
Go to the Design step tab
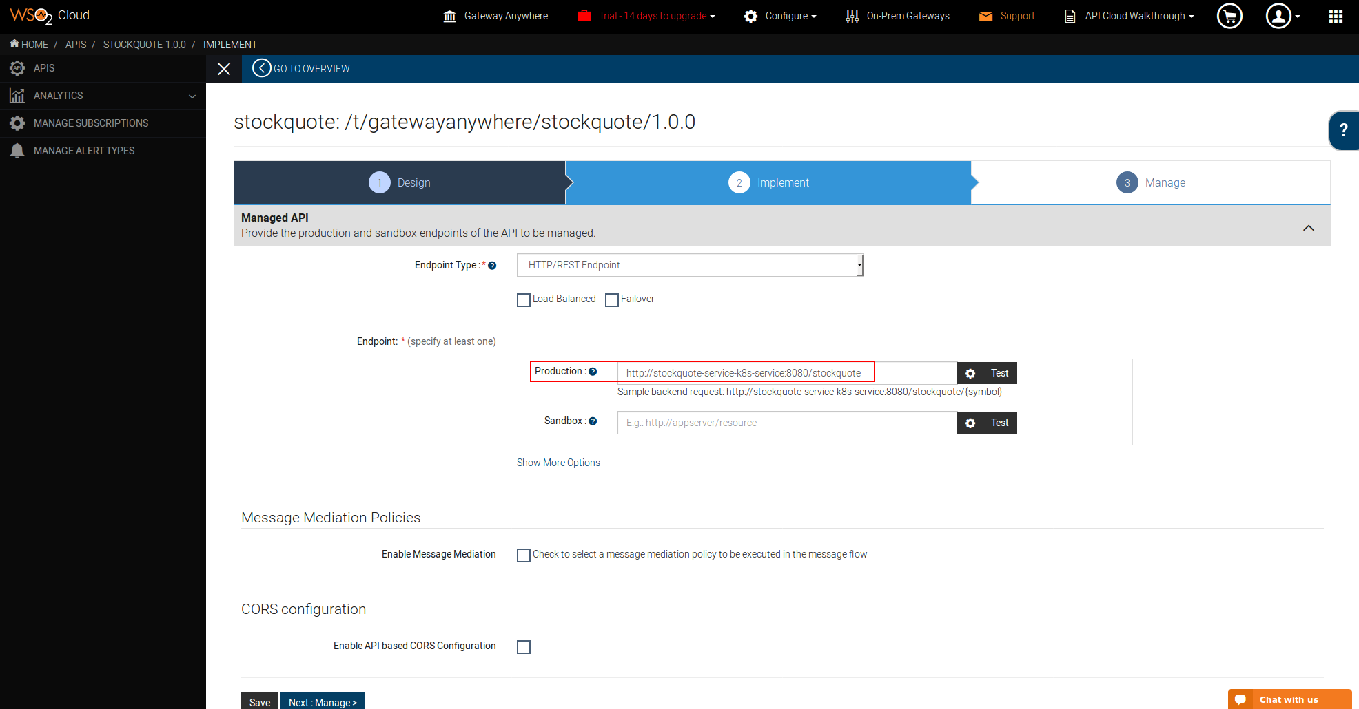[x=400, y=182]
